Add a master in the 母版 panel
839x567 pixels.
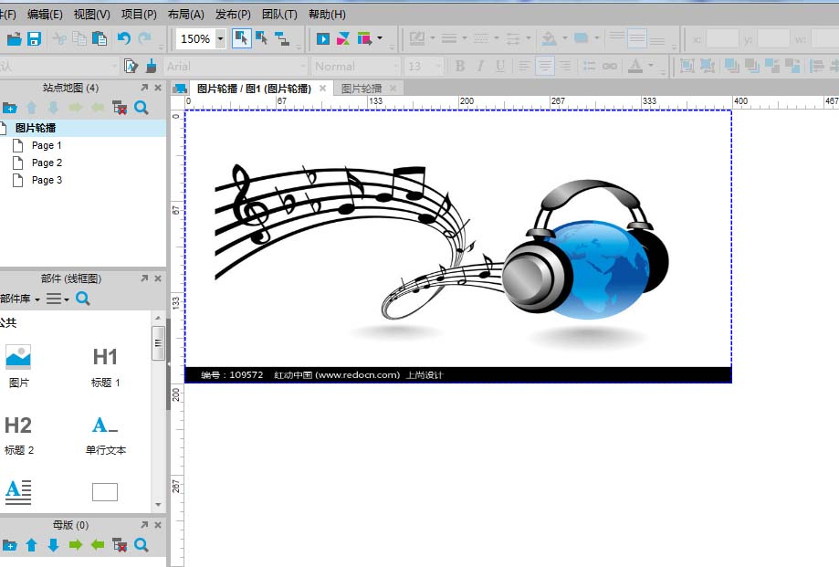[10, 545]
